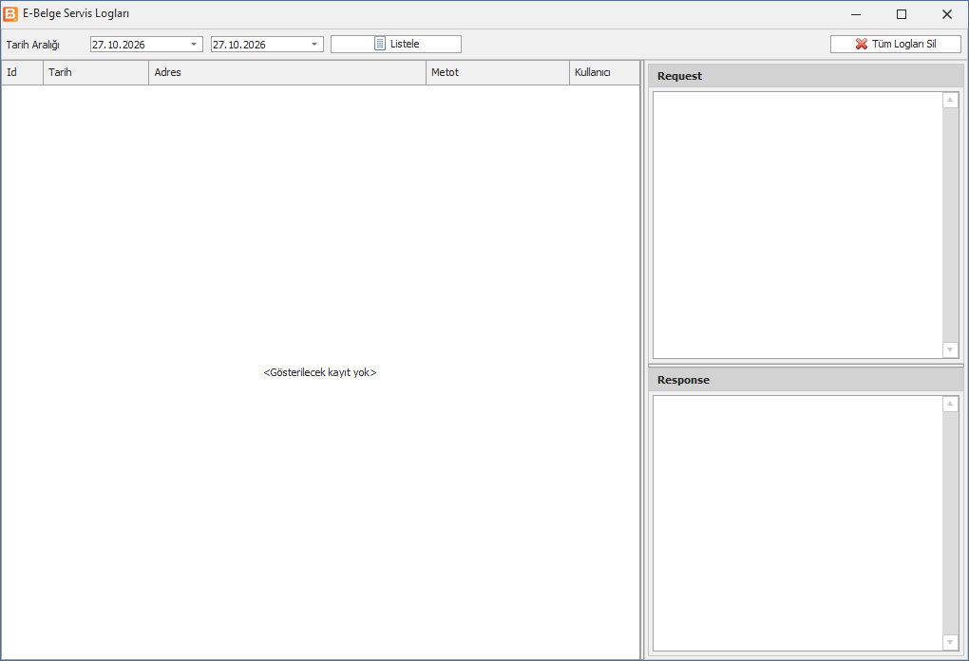
Task: Click the Response panel scroll up arrow
Action: click(x=950, y=404)
